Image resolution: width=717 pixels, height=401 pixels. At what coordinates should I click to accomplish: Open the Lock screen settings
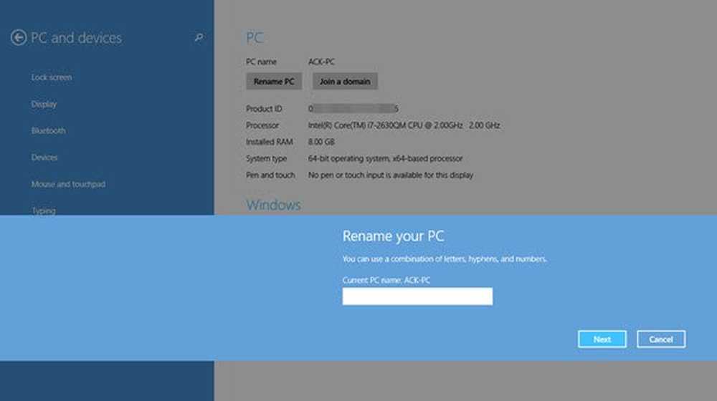pos(51,77)
